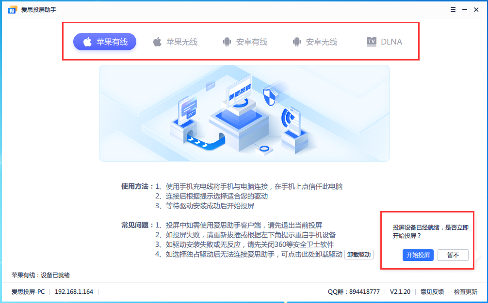Click 暂不 to dismiss the prompt
Viewport: 488px width, 303px height.
click(x=453, y=255)
